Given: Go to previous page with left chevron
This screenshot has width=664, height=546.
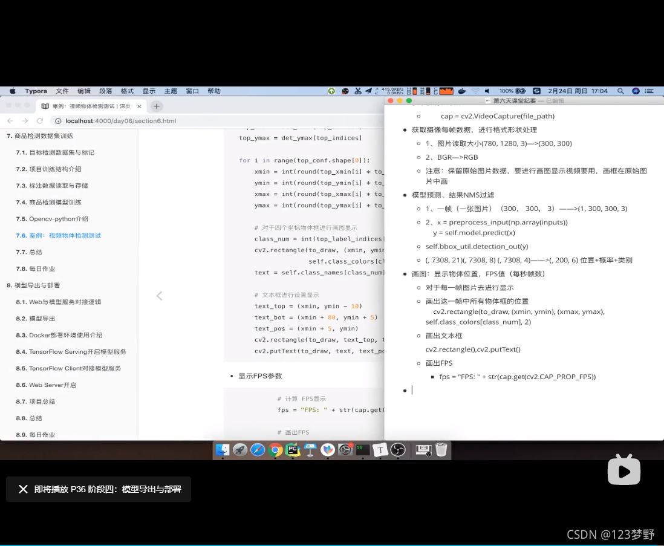Looking at the screenshot, I should coord(159,296).
